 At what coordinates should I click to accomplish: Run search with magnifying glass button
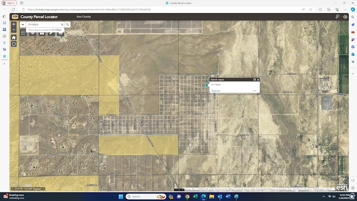tap(67, 25)
